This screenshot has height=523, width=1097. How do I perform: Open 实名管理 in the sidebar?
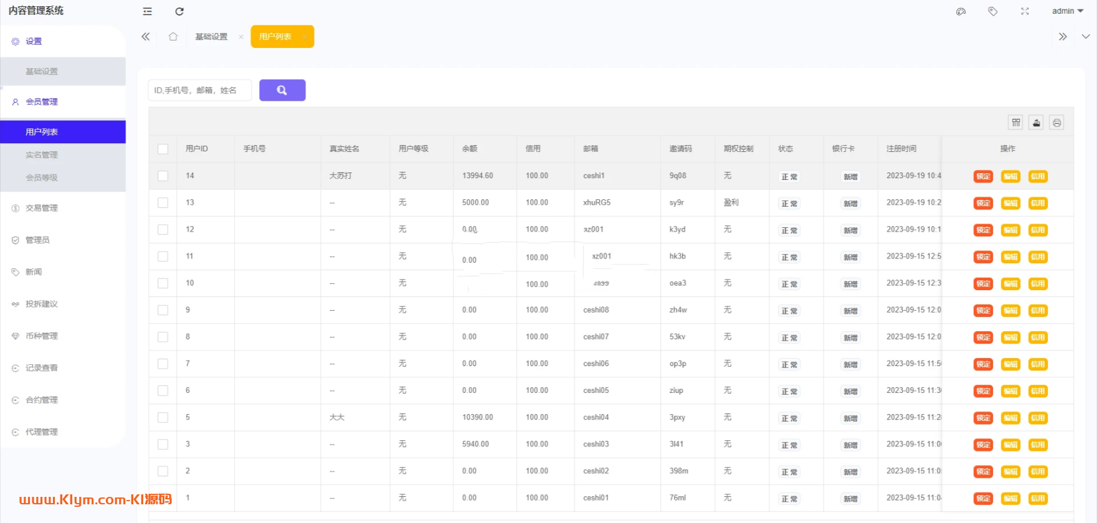42,155
